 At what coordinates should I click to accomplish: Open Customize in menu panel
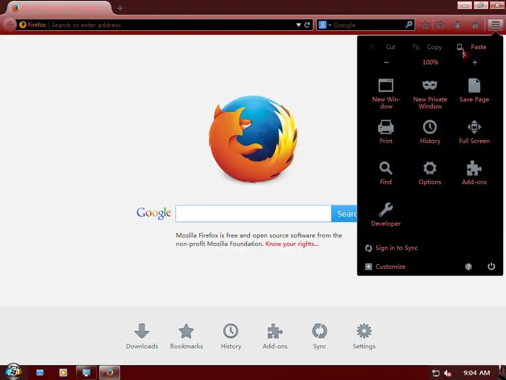(x=385, y=267)
